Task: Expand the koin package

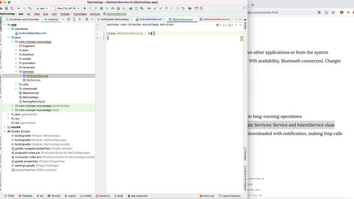Action: coord(16,50)
